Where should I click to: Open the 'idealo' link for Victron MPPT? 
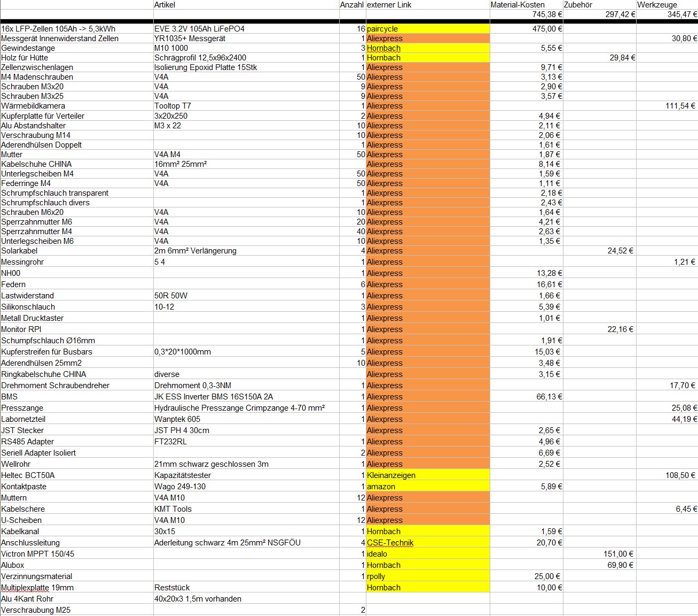coord(428,554)
